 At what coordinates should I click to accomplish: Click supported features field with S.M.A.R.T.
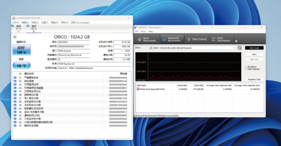(x=95, y=68)
